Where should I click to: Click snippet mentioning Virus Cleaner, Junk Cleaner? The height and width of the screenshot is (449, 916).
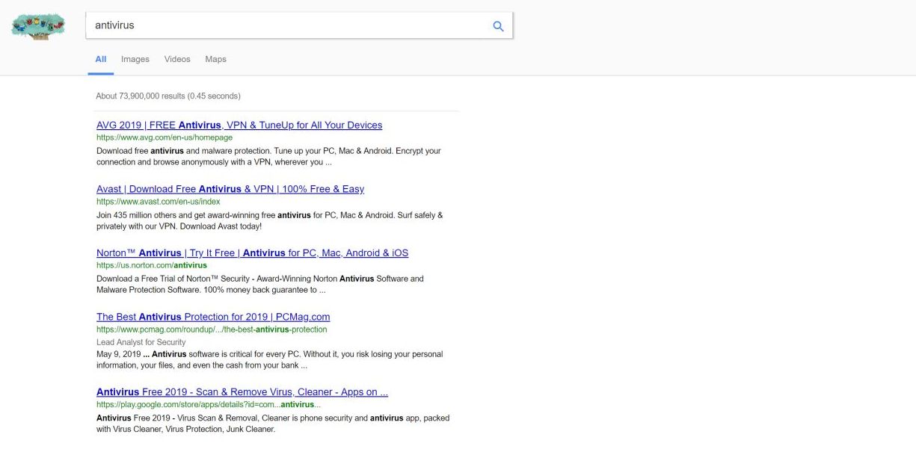pyautogui.click(x=273, y=424)
